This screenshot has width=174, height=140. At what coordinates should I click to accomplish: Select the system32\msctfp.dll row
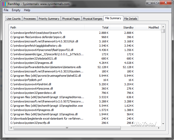point(85,123)
